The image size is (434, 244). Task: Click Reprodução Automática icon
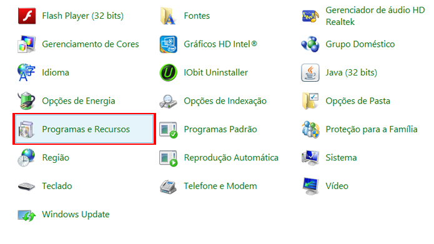(168, 159)
